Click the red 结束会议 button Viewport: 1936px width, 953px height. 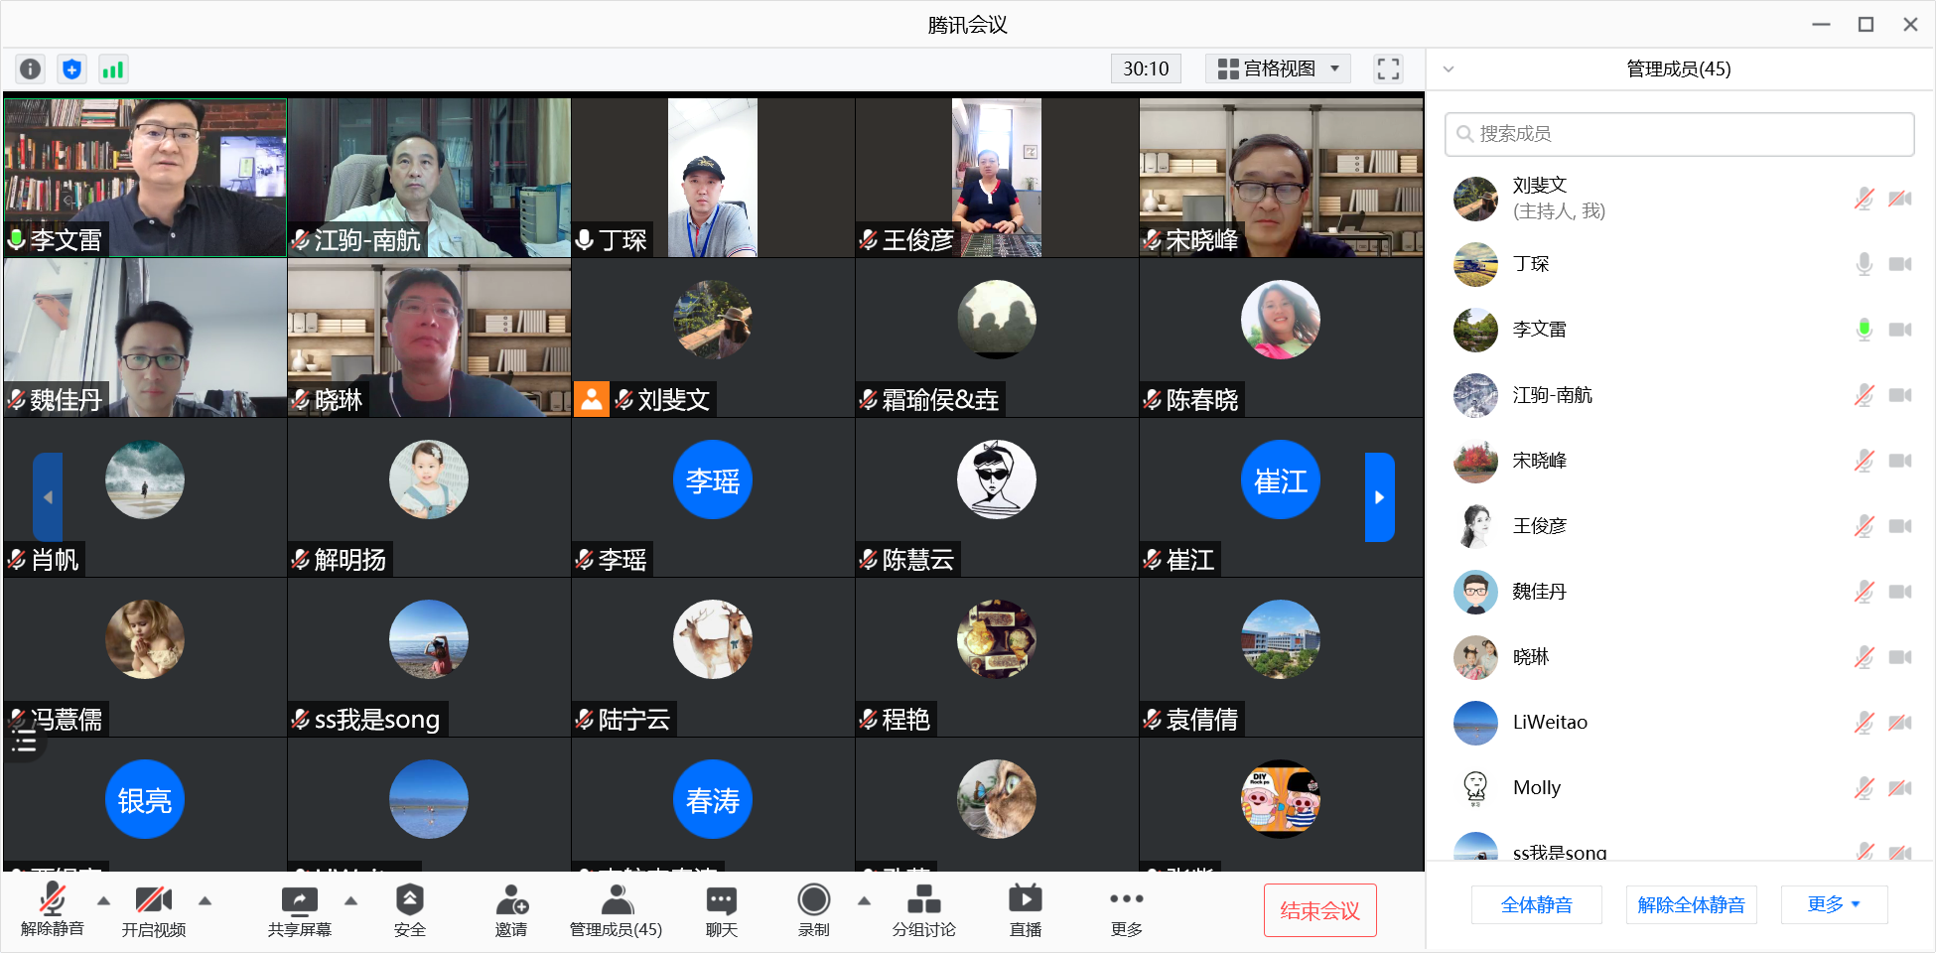[1319, 910]
